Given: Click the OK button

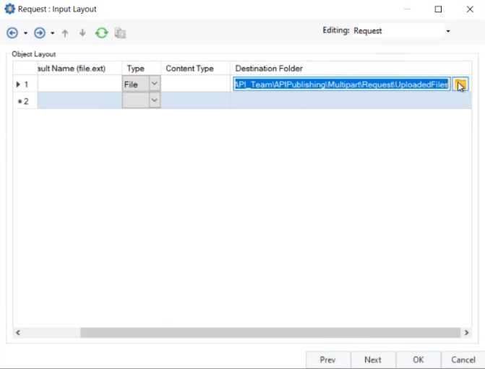Looking at the screenshot, I should click(419, 360).
